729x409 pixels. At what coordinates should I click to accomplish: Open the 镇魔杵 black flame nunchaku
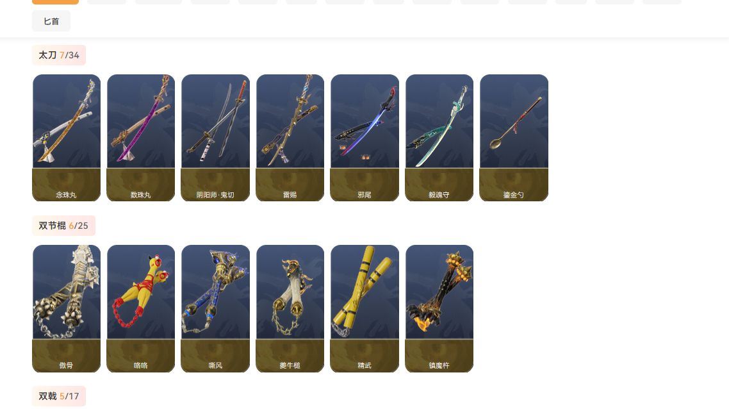[439, 308]
